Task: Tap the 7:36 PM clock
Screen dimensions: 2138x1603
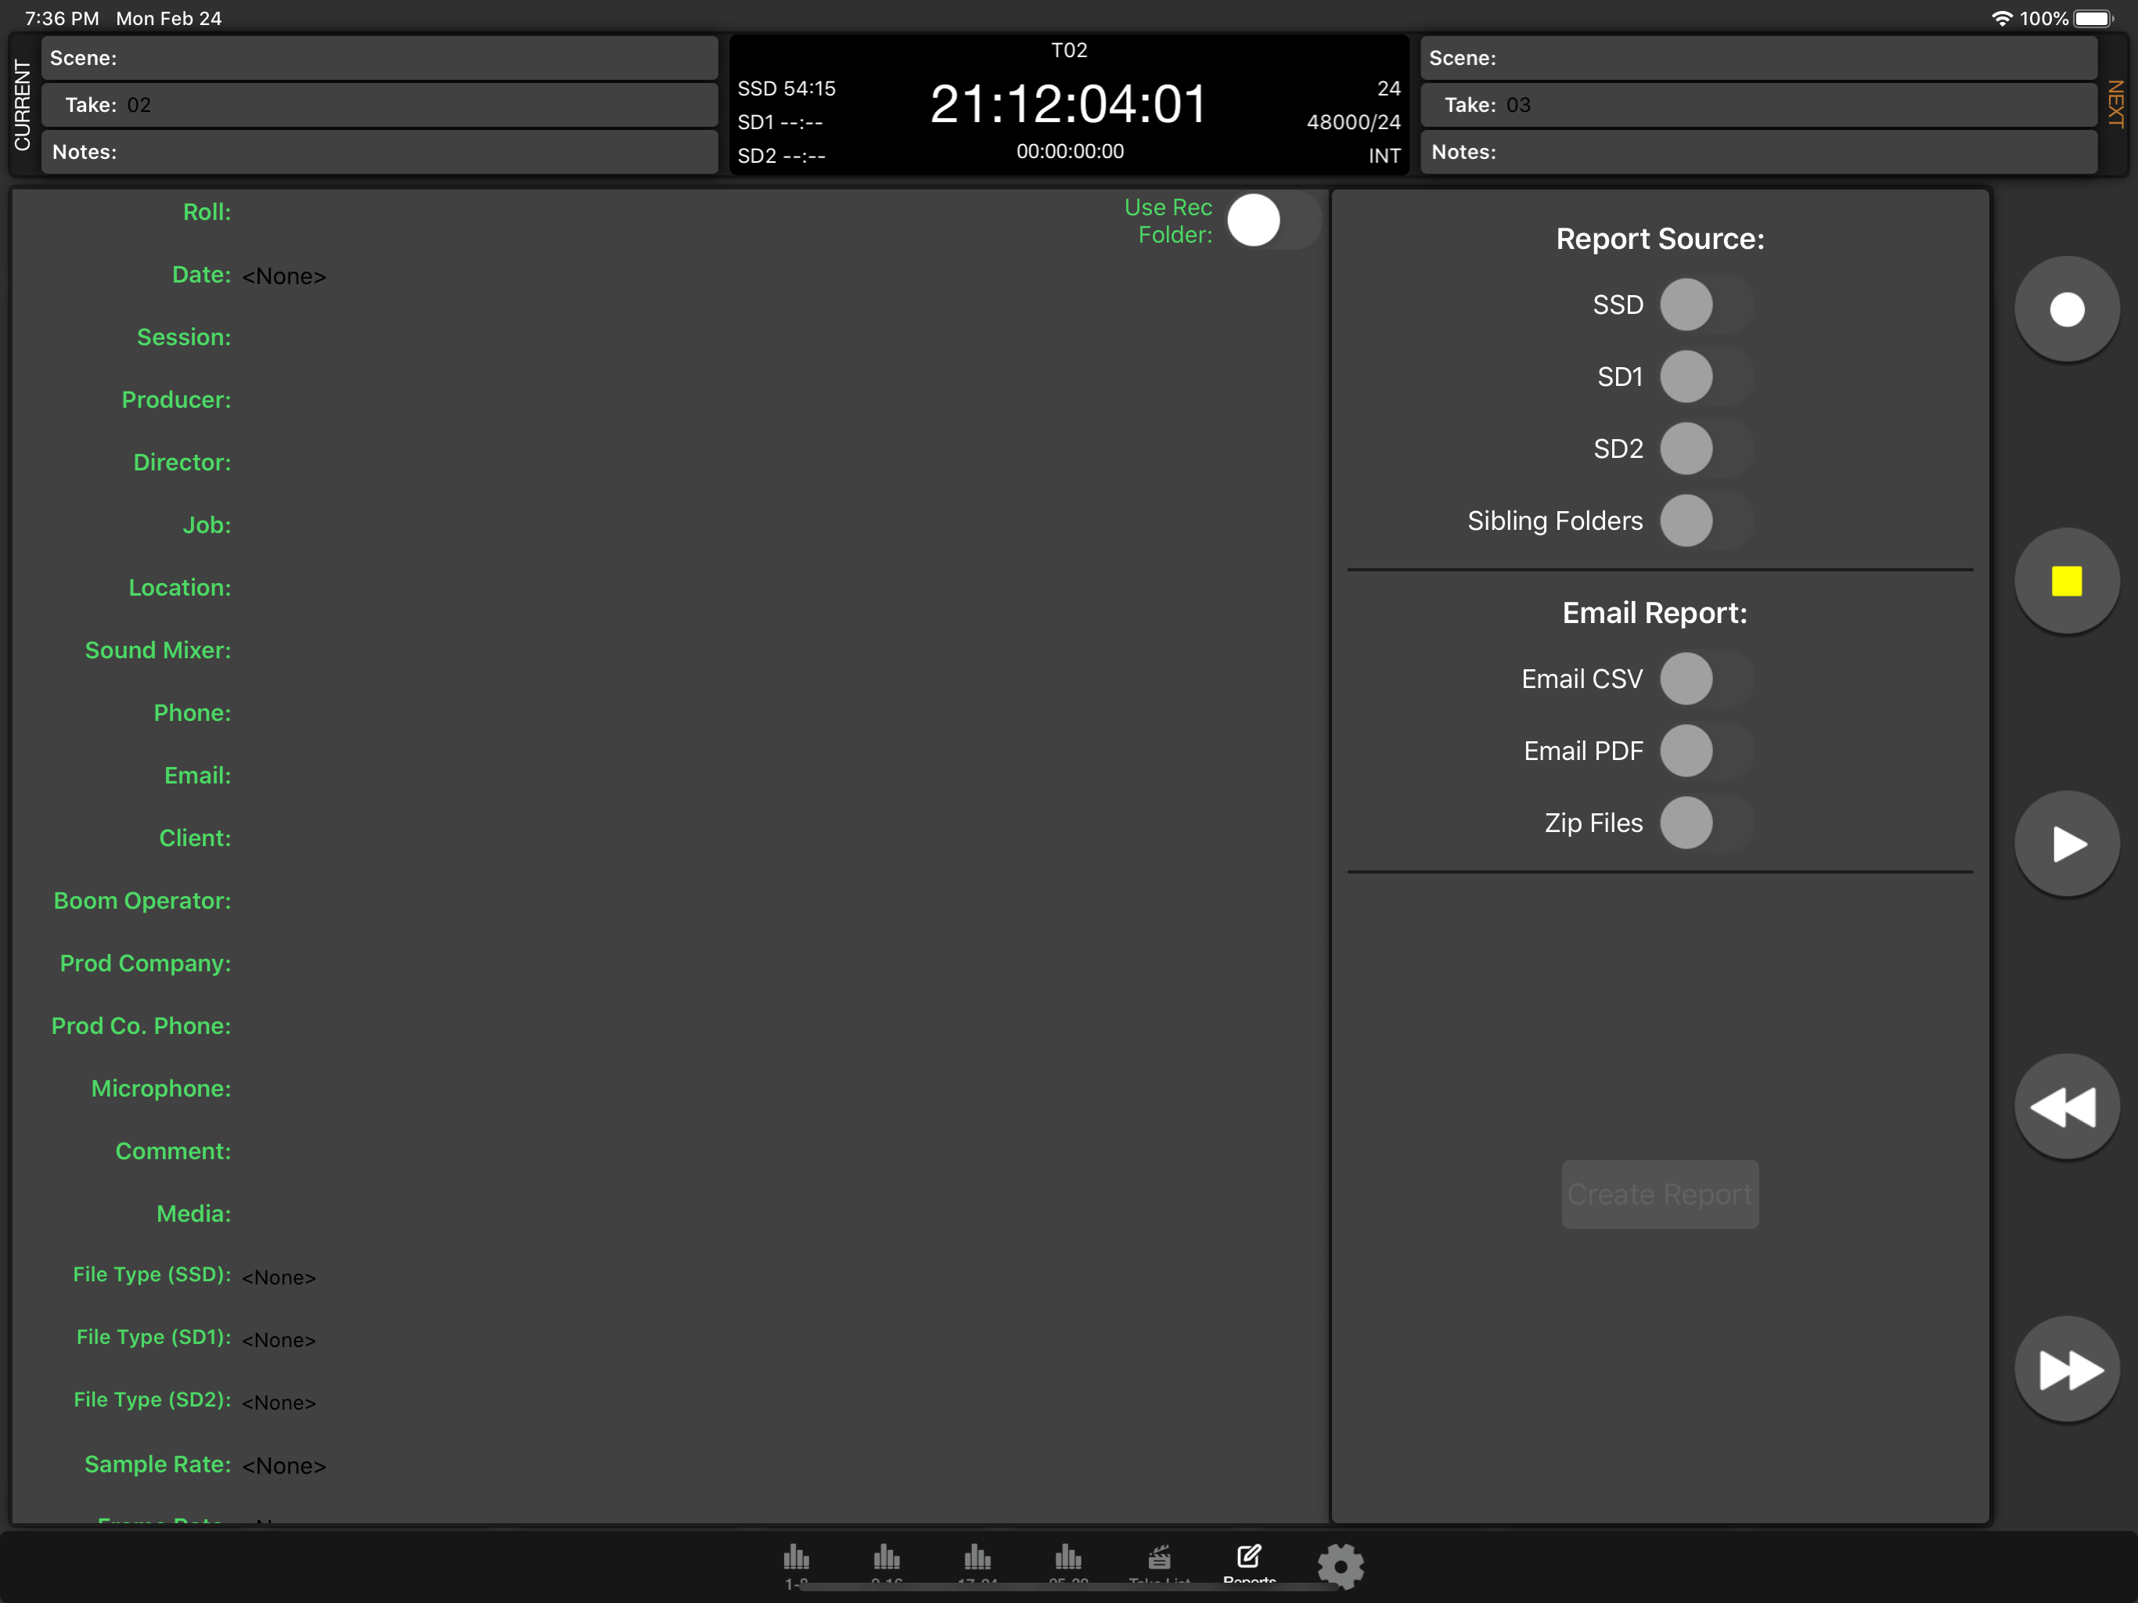Action: pos(62,18)
